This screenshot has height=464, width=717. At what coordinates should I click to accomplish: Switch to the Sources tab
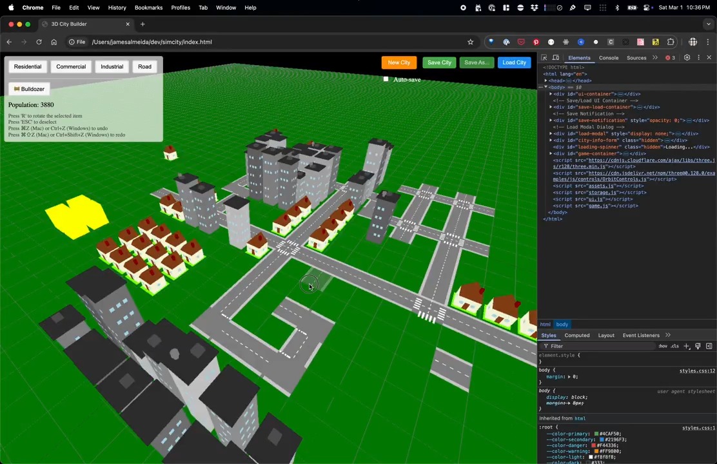pos(636,58)
